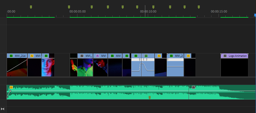Click the yellow fx badge on the audio track
Image resolution: width=256 pixels, height=113 pixels.
point(11,87)
